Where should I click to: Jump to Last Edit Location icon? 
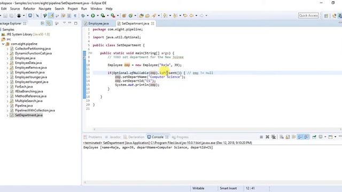(x=185, y=15)
